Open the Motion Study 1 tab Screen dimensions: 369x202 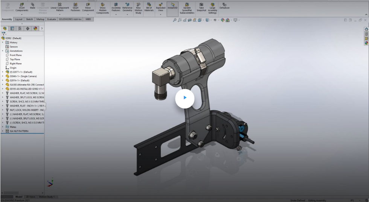[x=47, y=197]
